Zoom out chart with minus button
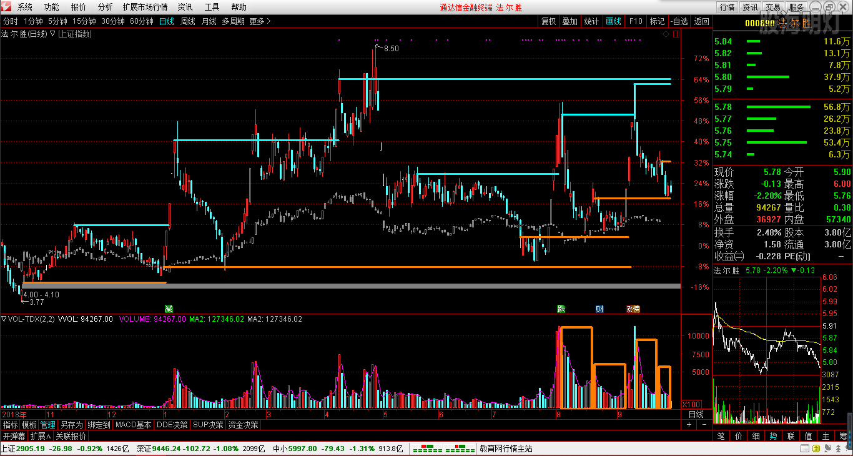853x456 pixels. pos(704,425)
